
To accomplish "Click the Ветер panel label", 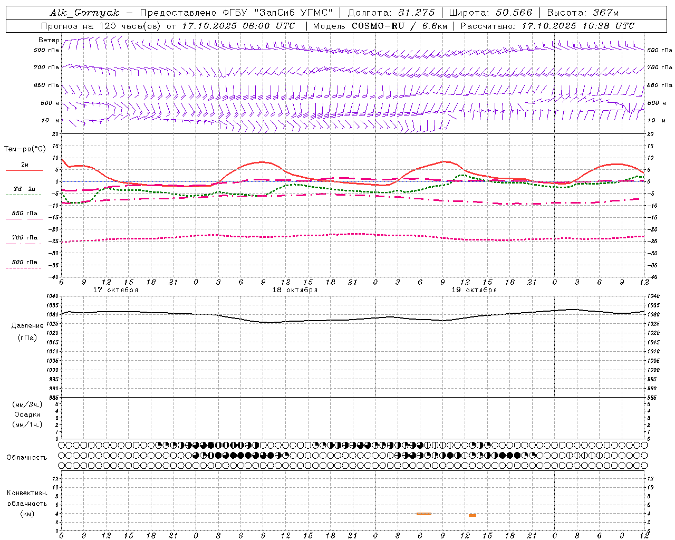I will [49, 40].
